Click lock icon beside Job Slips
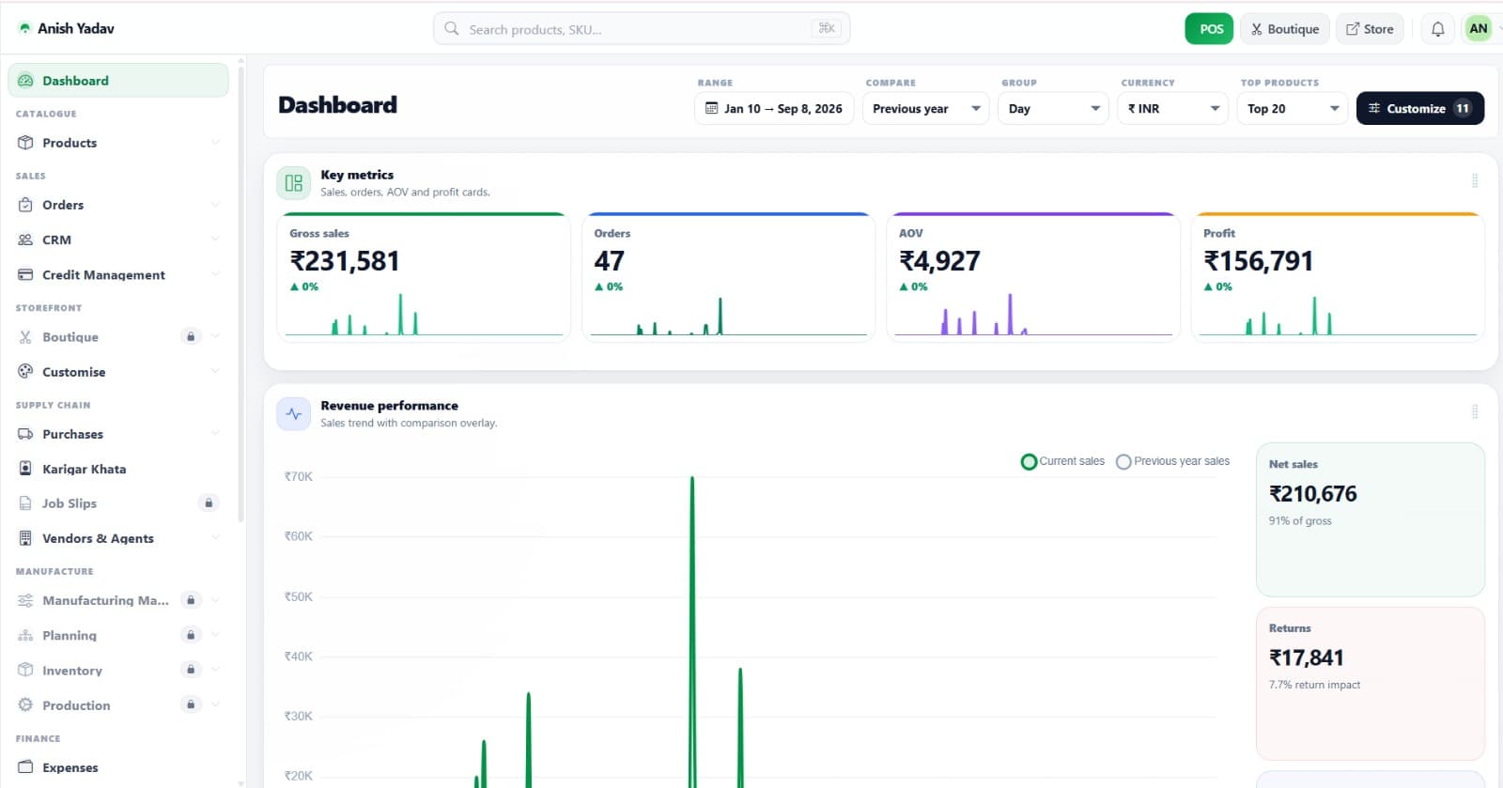 [x=209, y=503]
